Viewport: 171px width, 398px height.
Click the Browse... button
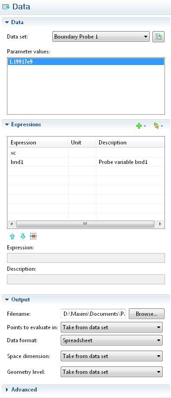147,314
